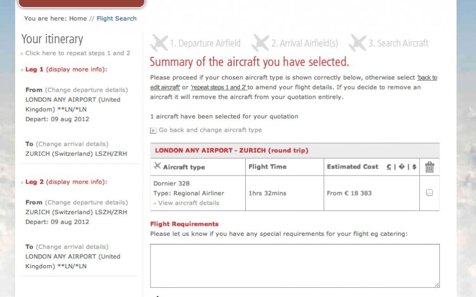Click the airplane icon beside Aircraft type
Screen dimensions: 476x297
[158, 166]
